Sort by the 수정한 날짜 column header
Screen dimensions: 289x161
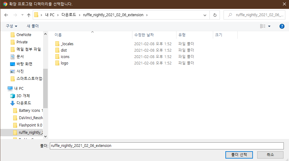(x=144, y=35)
